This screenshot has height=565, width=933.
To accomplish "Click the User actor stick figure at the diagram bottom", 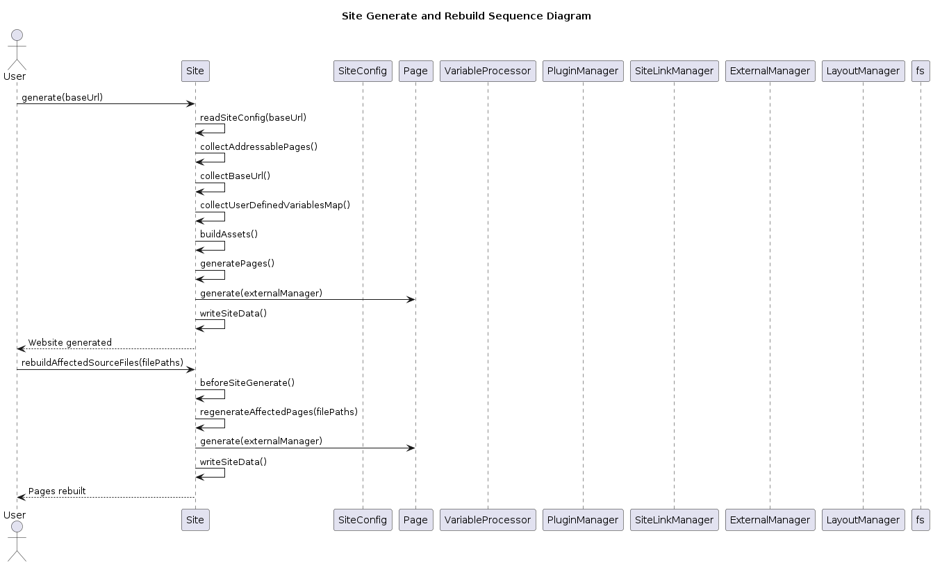I will click(17, 542).
